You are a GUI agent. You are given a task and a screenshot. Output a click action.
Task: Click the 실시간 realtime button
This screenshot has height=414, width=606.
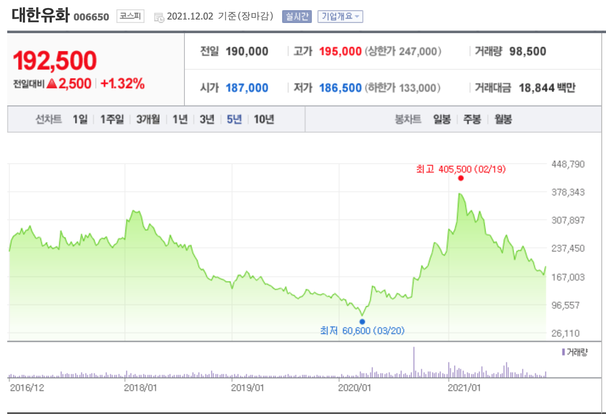(297, 17)
